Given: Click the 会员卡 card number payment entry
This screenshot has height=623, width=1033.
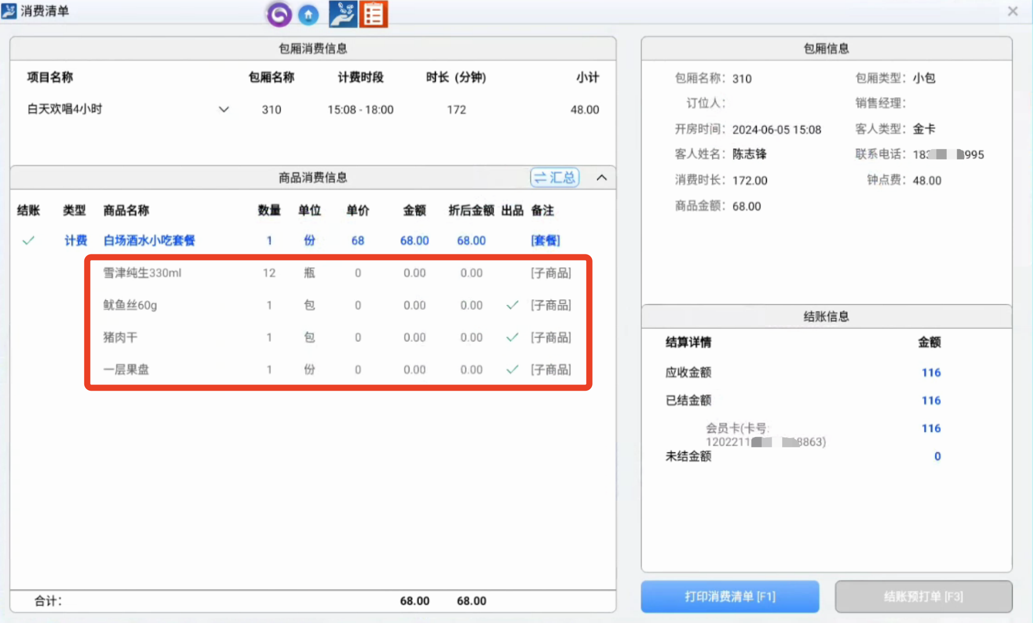Looking at the screenshot, I should (765, 435).
